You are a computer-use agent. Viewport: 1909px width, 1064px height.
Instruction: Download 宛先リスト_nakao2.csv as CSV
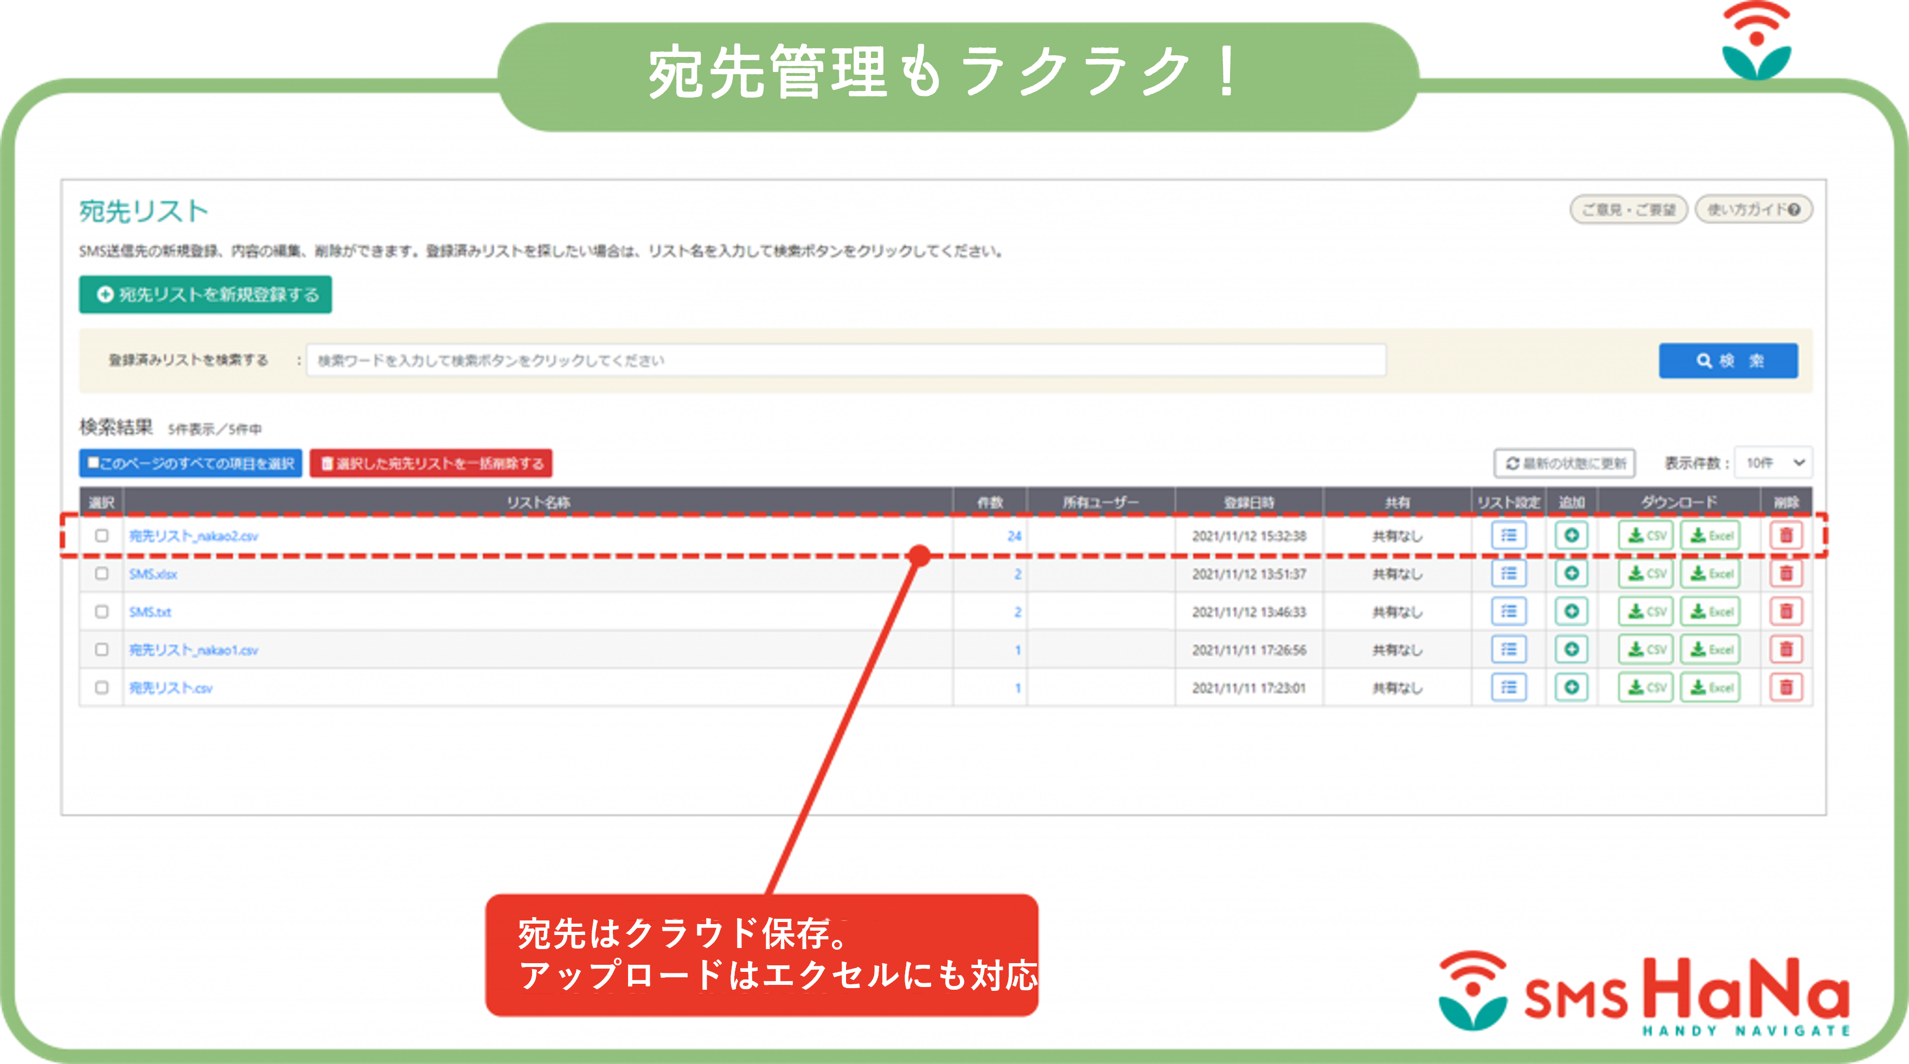click(1646, 536)
